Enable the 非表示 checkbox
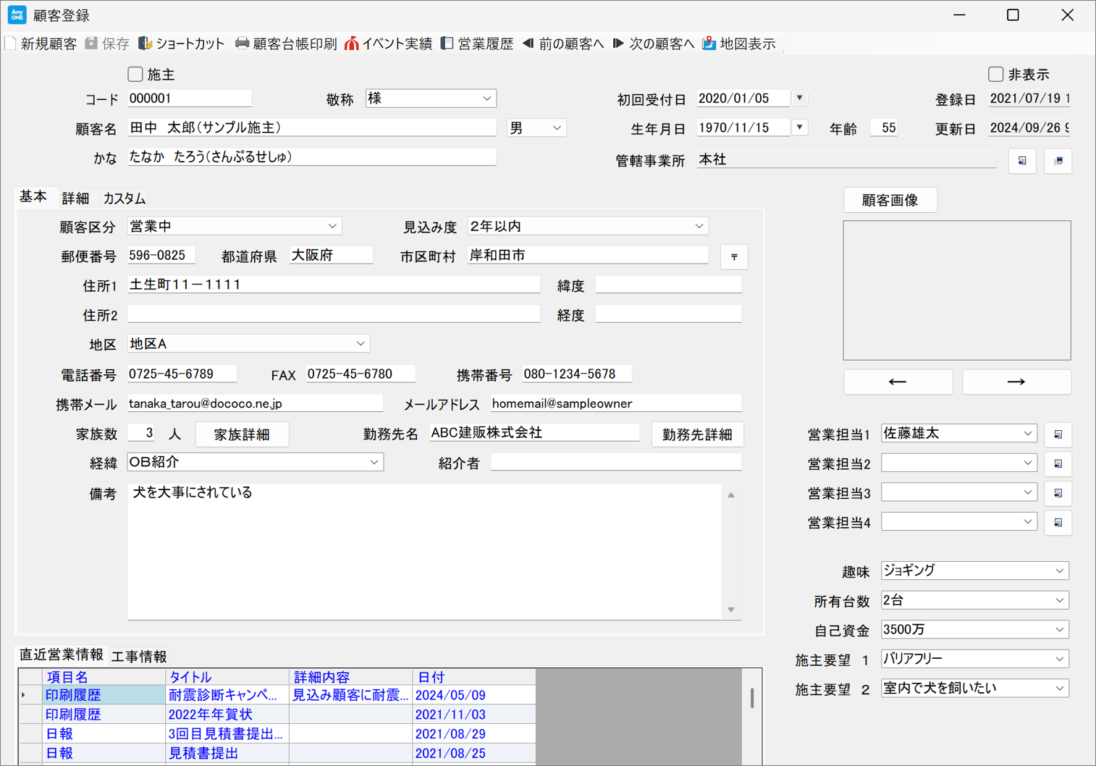1096x766 pixels. (x=996, y=75)
